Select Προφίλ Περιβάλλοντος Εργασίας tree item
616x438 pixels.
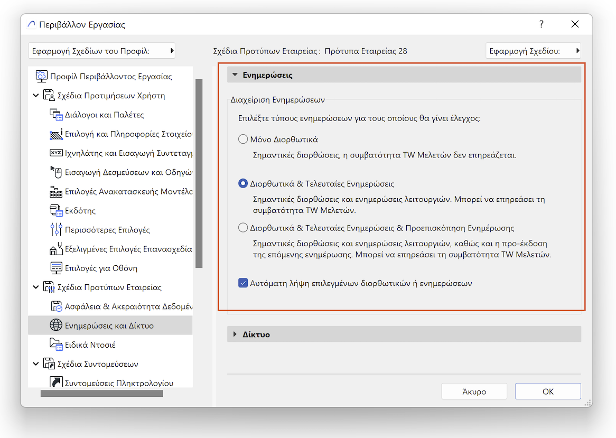(111, 77)
